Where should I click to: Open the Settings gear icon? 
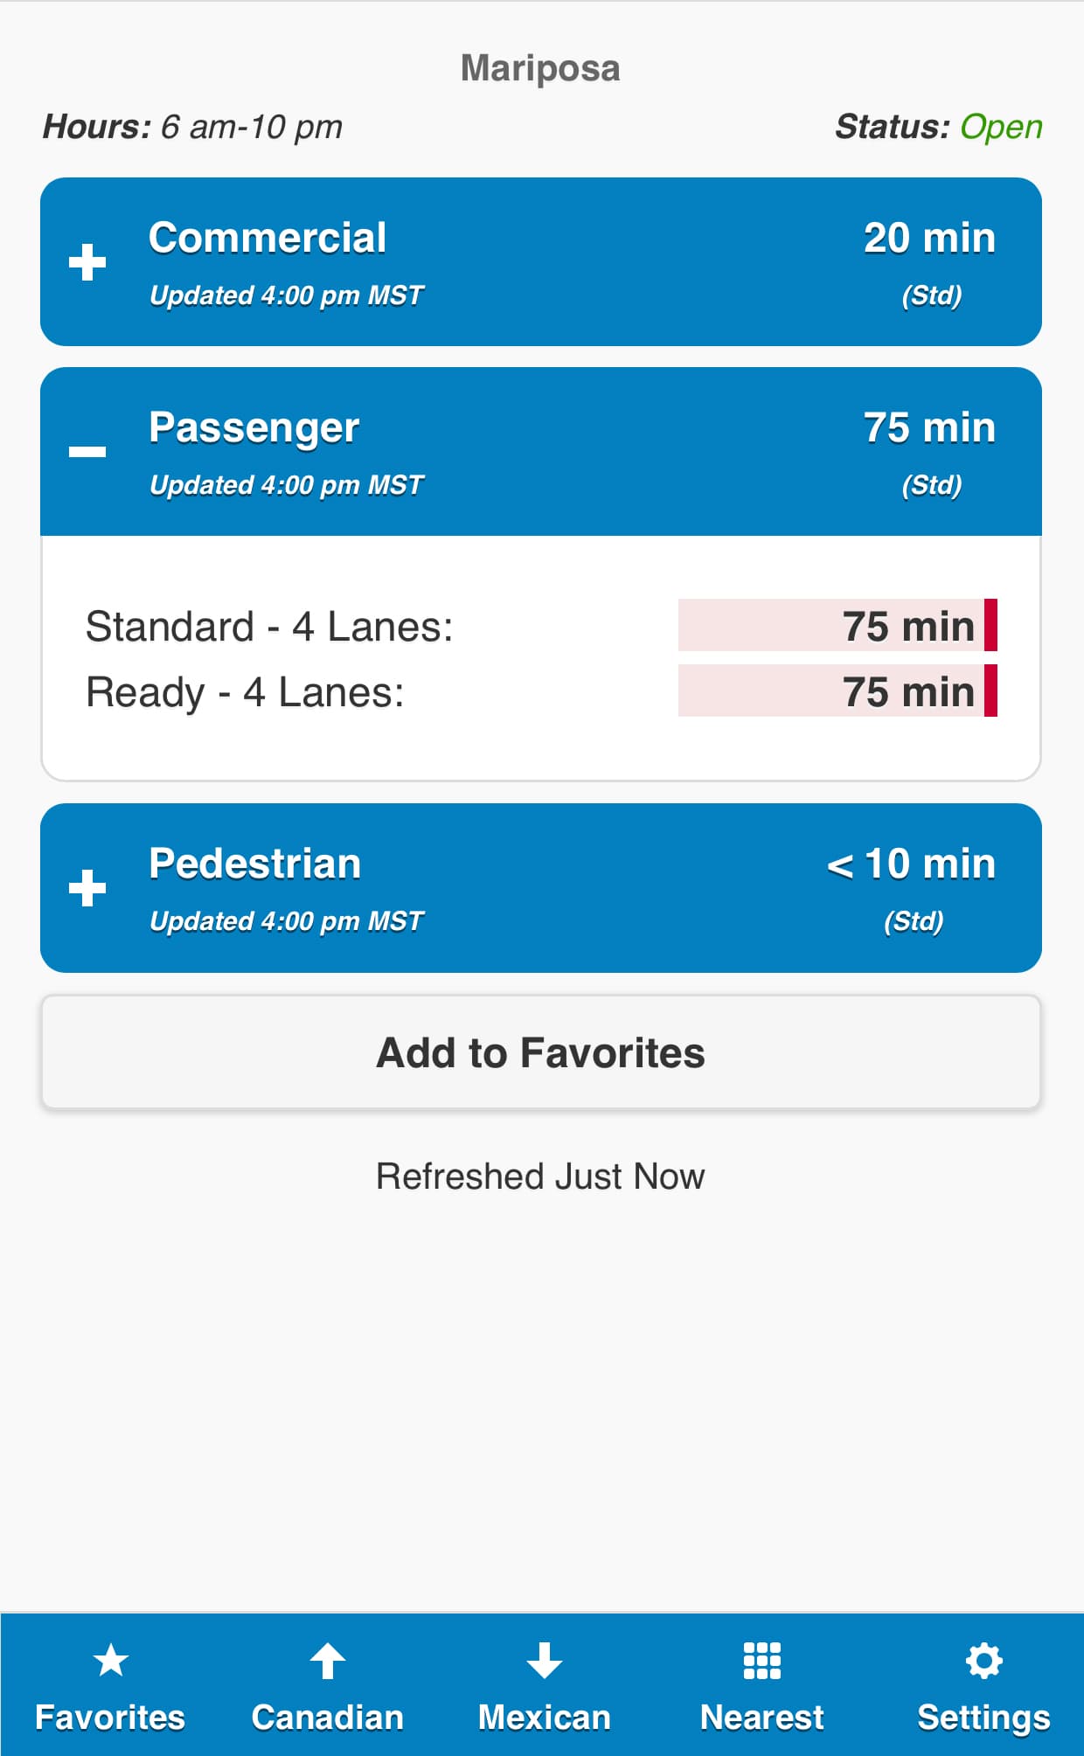pos(983,1660)
